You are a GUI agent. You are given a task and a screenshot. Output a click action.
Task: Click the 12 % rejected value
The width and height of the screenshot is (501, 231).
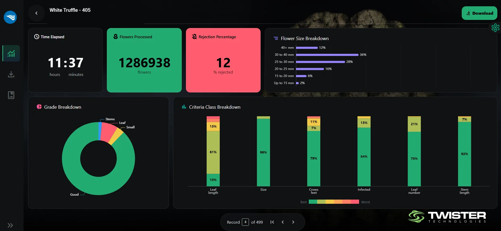tap(223, 63)
